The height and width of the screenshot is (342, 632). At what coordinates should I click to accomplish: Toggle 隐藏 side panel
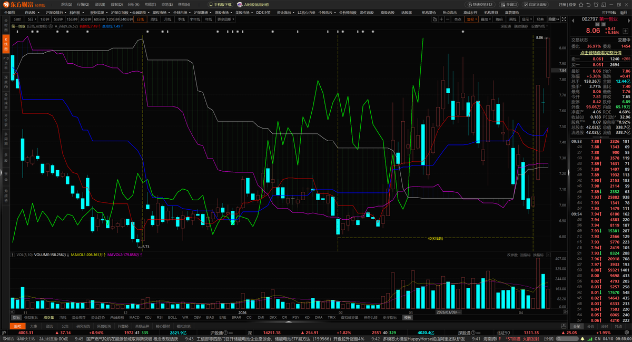[554, 19]
